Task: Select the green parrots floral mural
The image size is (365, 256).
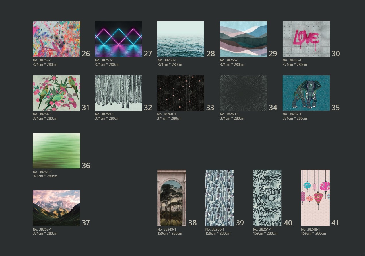Action: pos(56,93)
